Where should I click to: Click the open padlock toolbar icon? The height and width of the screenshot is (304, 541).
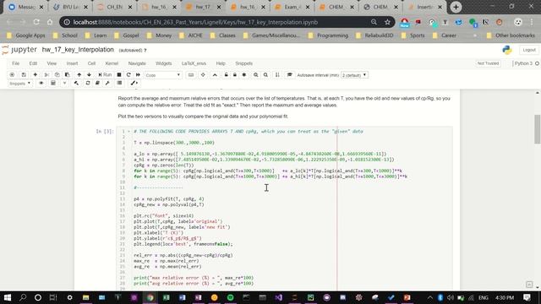(x=226, y=75)
